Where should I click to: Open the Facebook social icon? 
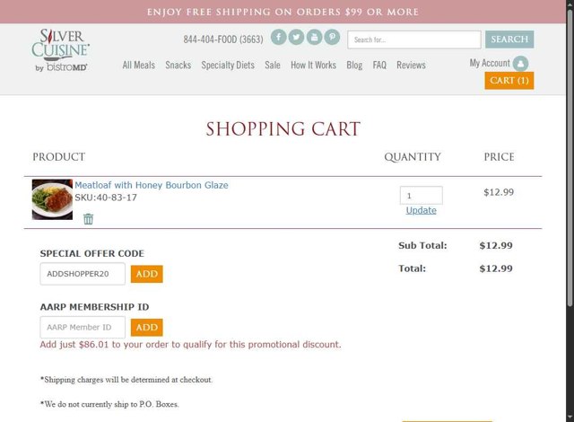click(279, 38)
